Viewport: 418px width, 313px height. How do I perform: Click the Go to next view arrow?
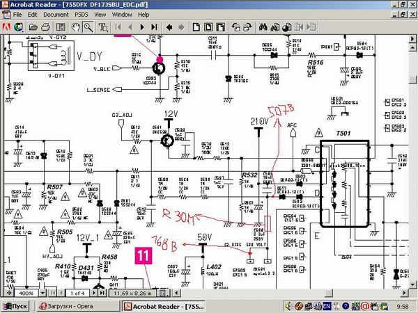[182, 27]
